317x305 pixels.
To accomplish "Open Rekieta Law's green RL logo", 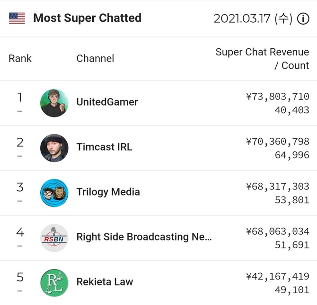I will (x=54, y=283).
